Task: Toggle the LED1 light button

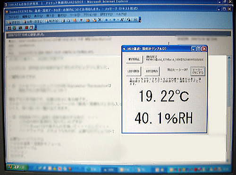Action: pos(134,71)
